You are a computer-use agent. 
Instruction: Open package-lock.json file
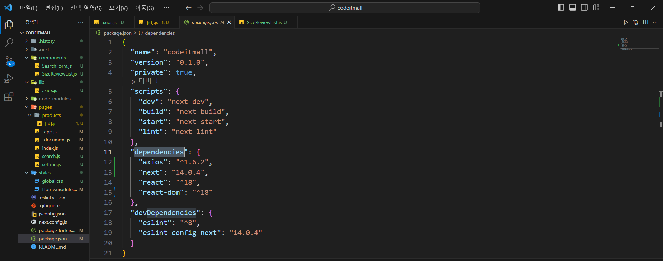[x=54, y=230]
